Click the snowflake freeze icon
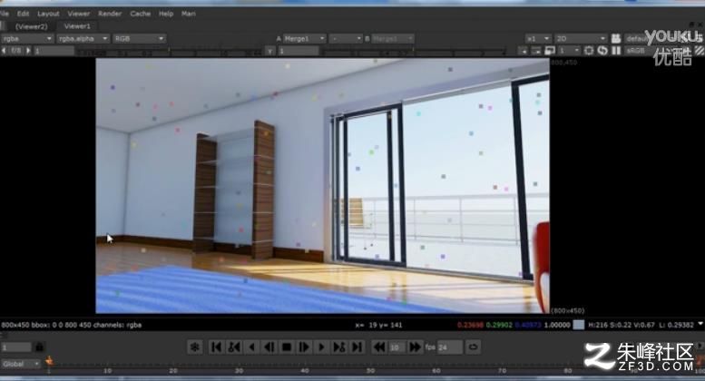This screenshot has width=705, height=381. click(195, 347)
